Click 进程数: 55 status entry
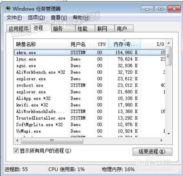 [16, 169]
